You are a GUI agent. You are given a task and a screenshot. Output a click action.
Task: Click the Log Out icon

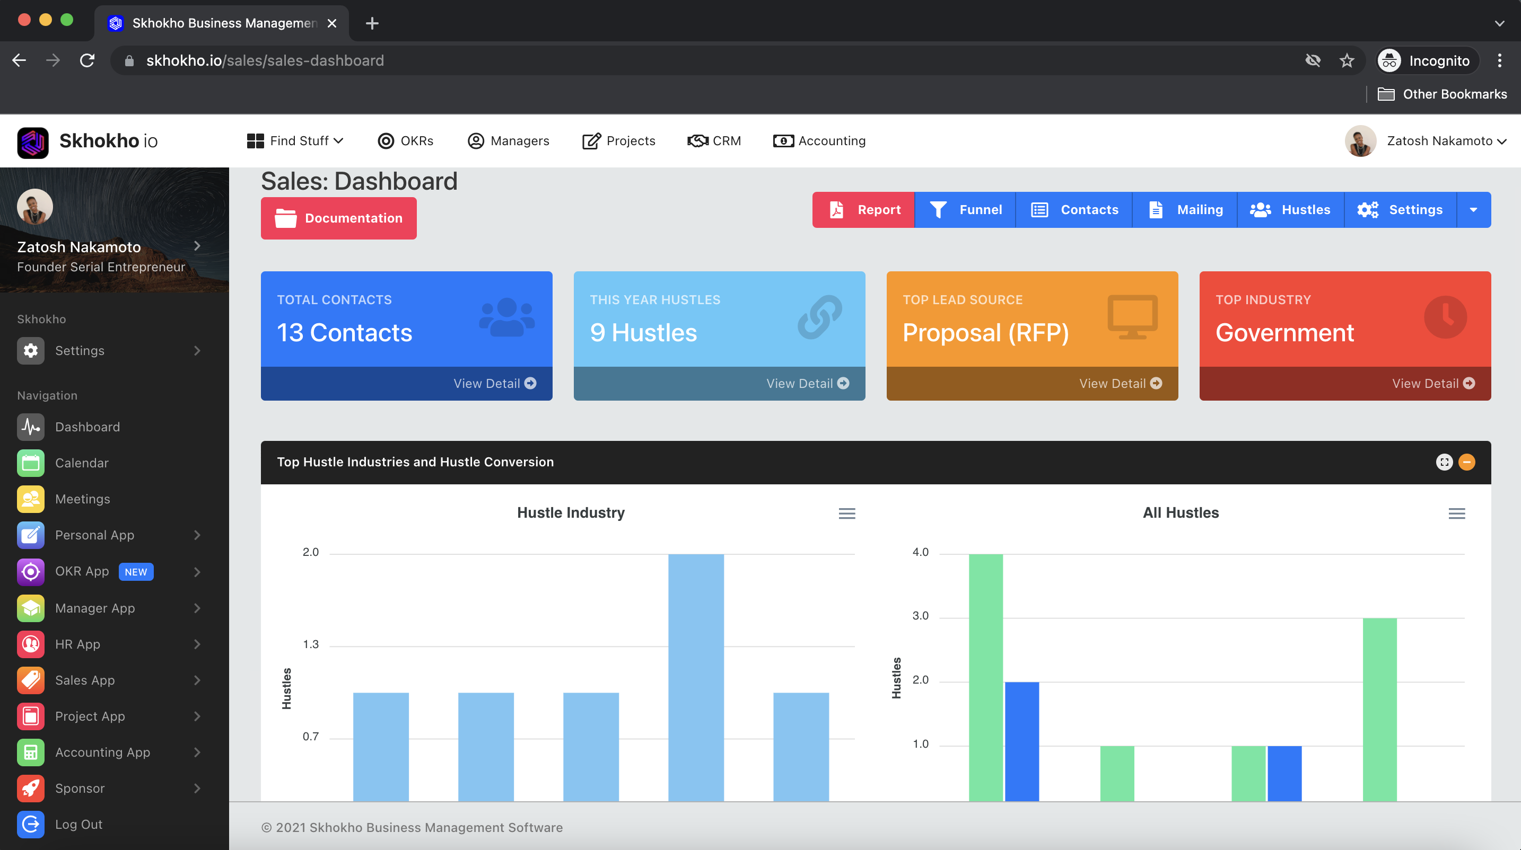coord(30,824)
